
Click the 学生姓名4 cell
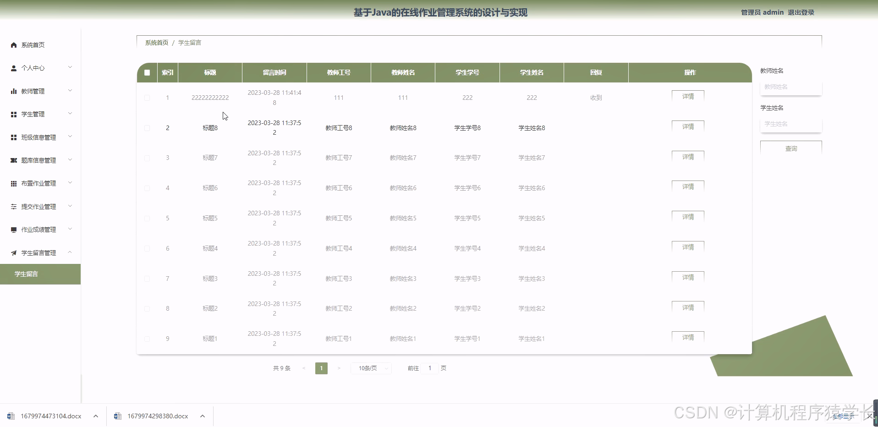point(532,248)
